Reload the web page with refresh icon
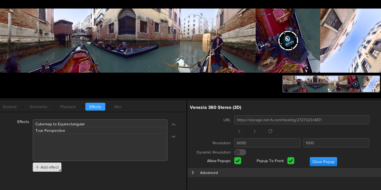This screenshot has height=190, width=381. (270, 131)
